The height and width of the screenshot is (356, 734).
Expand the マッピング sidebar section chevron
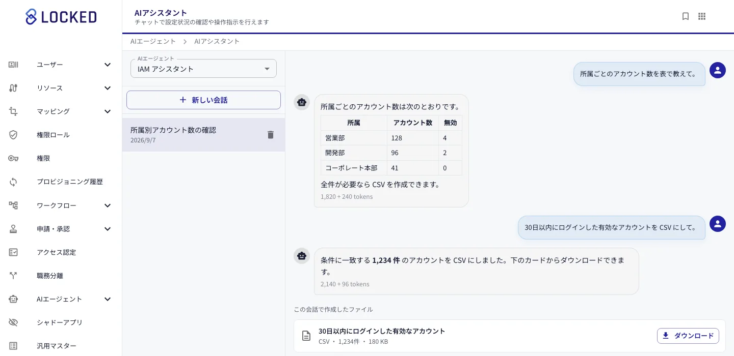[x=108, y=111]
